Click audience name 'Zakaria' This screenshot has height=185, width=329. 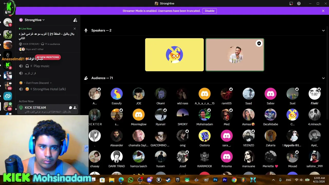271,145
